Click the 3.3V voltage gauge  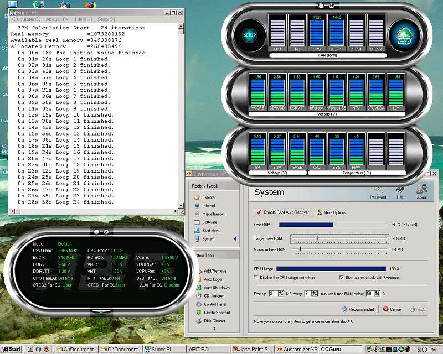[x=277, y=152]
